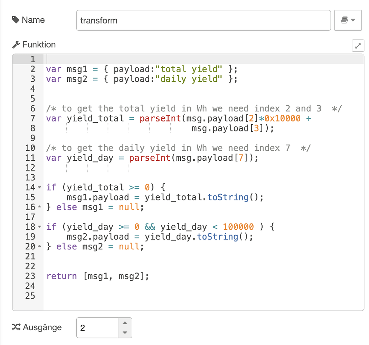Click the Ausgänge number field showing 2
This screenshot has width=369, height=345.
point(97,327)
